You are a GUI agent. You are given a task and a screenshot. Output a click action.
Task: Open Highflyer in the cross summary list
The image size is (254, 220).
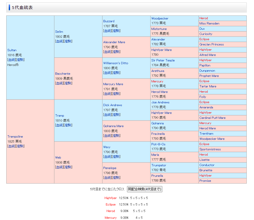pyautogui.click(x=110, y=198)
